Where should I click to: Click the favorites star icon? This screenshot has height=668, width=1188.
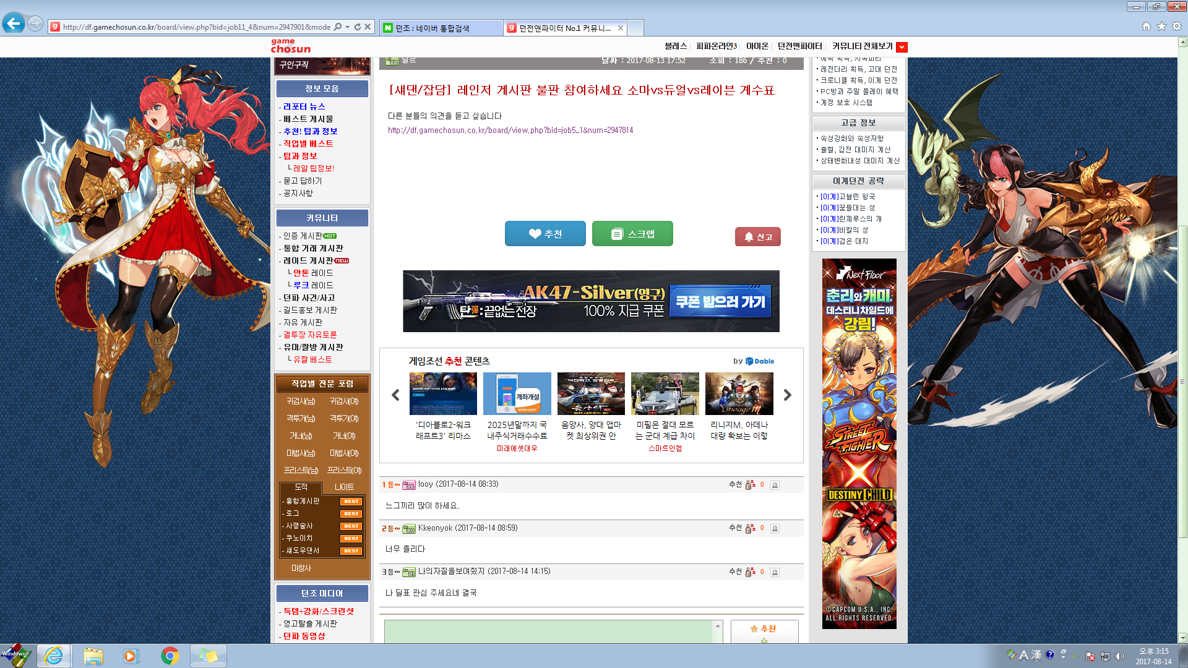(1161, 27)
